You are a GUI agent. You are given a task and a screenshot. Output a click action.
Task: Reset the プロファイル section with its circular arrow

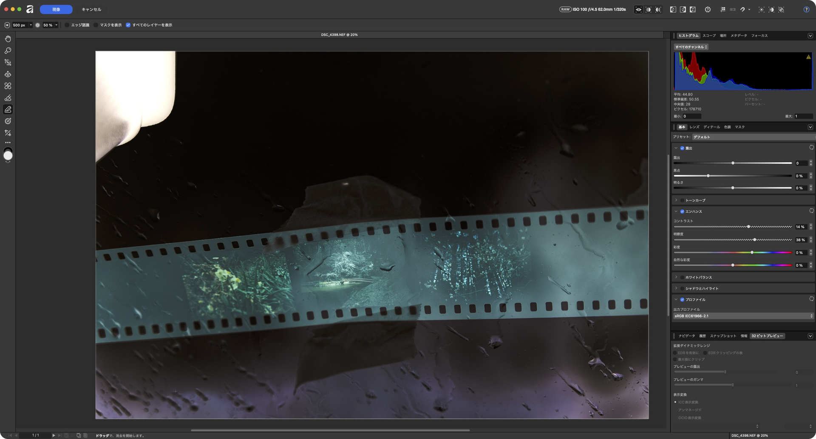(x=811, y=299)
